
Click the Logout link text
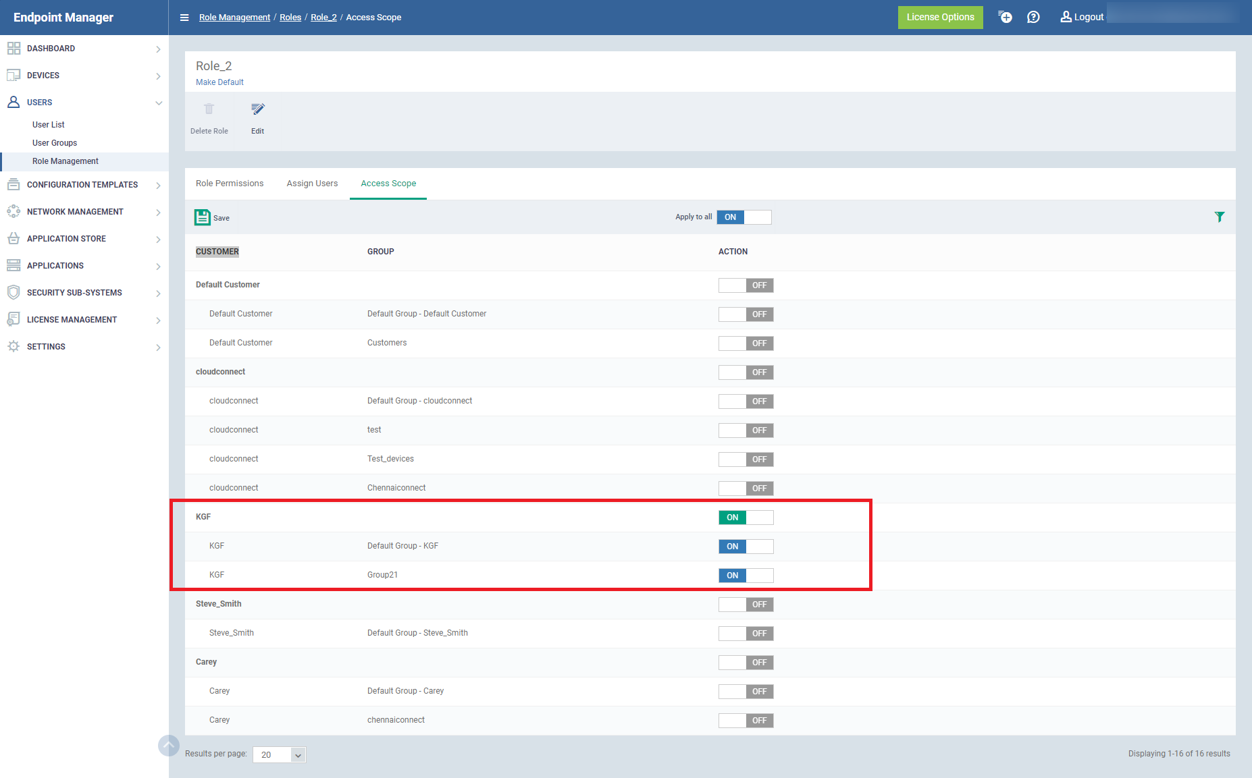coord(1089,17)
